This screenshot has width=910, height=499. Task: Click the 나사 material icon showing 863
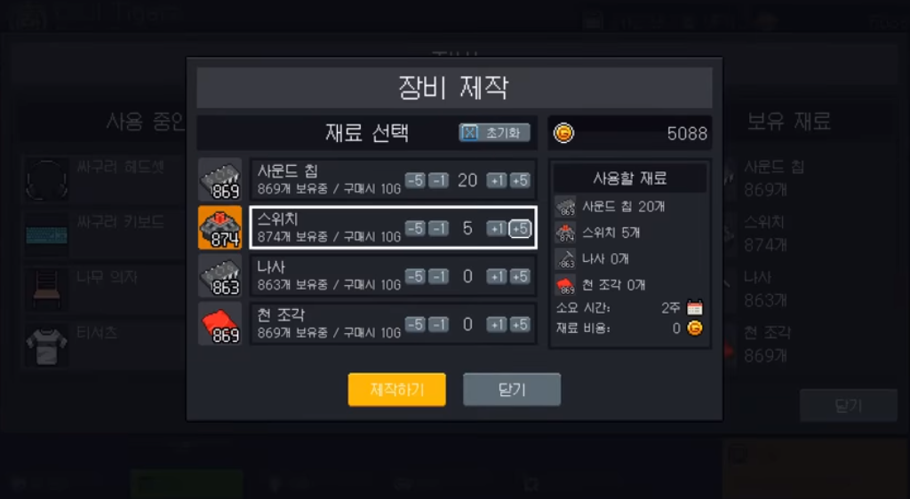pyautogui.click(x=220, y=276)
